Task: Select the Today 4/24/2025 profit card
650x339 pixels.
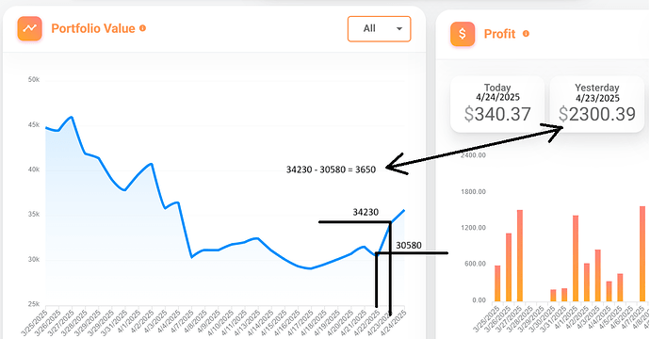Action: [x=497, y=104]
